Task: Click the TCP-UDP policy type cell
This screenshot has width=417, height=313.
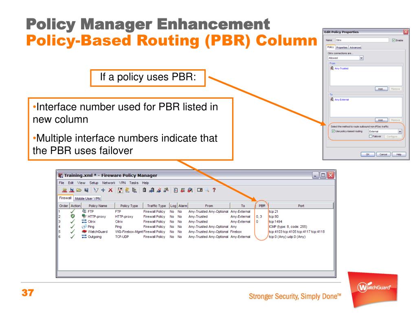Action: (x=122, y=237)
